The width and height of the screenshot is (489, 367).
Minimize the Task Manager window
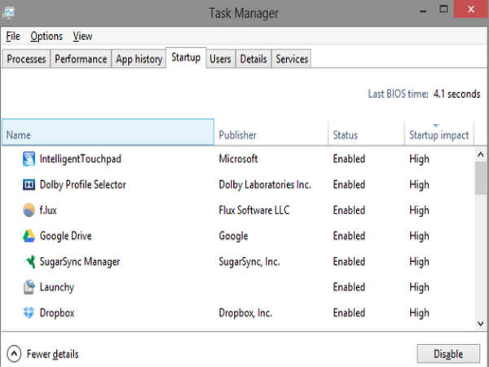click(x=423, y=11)
